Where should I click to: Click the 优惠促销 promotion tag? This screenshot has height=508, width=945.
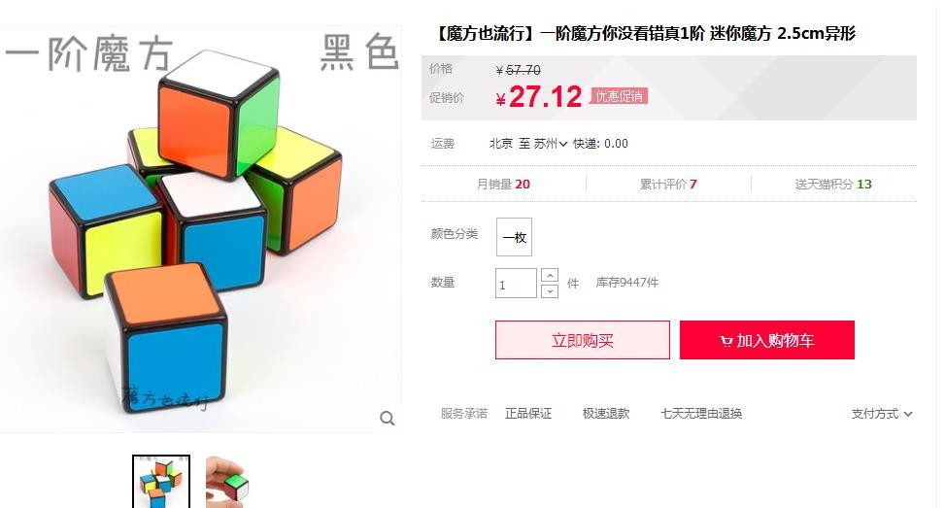pos(619,96)
